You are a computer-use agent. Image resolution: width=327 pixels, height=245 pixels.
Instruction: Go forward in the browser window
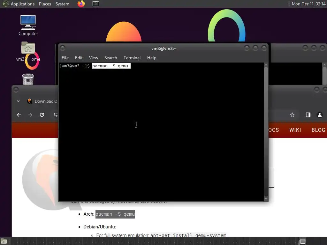coord(30,115)
